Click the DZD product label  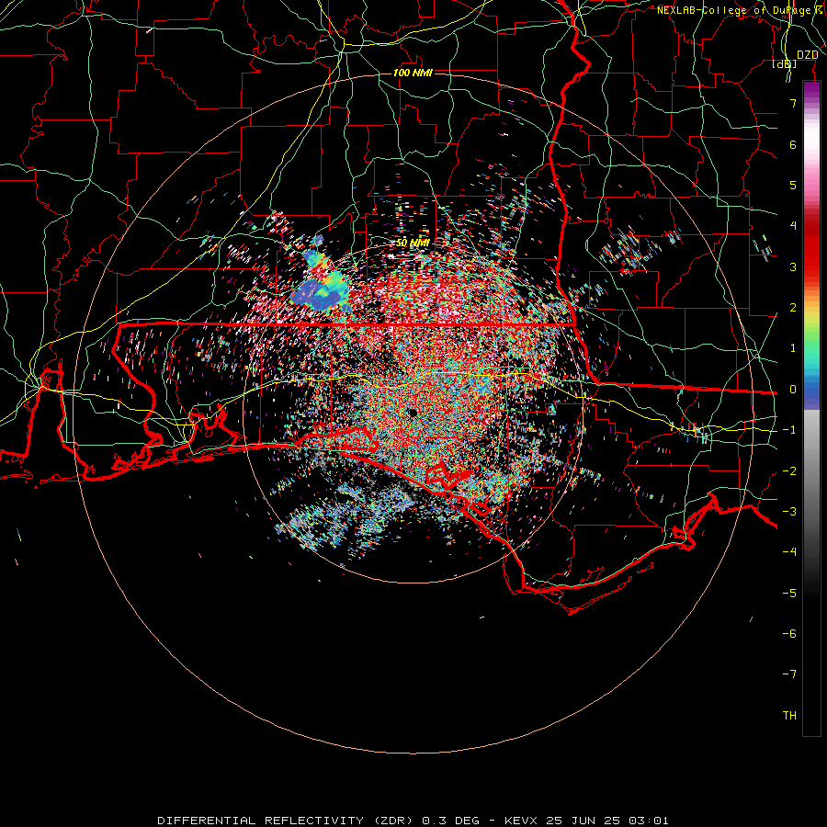808,55
